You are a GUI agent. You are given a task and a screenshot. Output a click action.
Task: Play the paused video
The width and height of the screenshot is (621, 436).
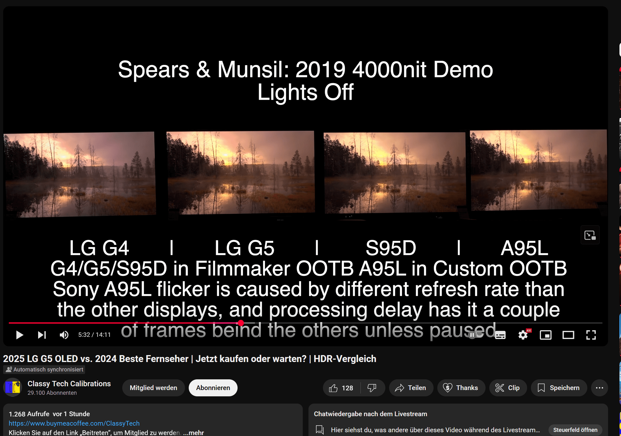click(20, 335)
